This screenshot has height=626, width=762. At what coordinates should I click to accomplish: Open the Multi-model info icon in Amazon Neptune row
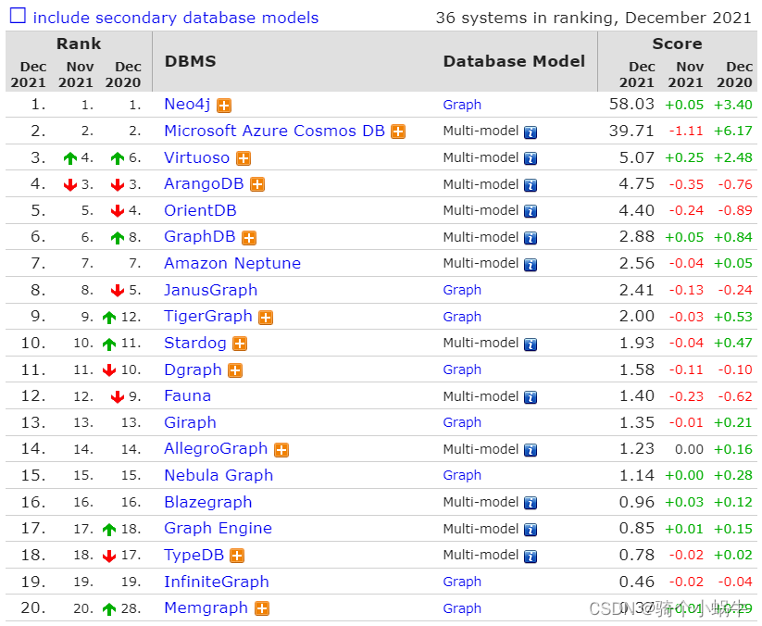click(531, 265)
